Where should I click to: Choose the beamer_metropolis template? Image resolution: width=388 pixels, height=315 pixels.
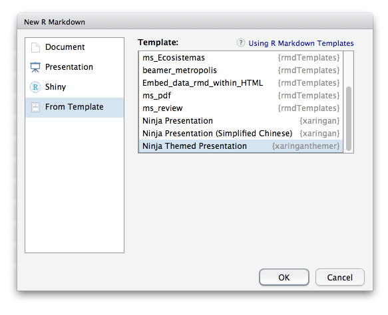[241, 70]
